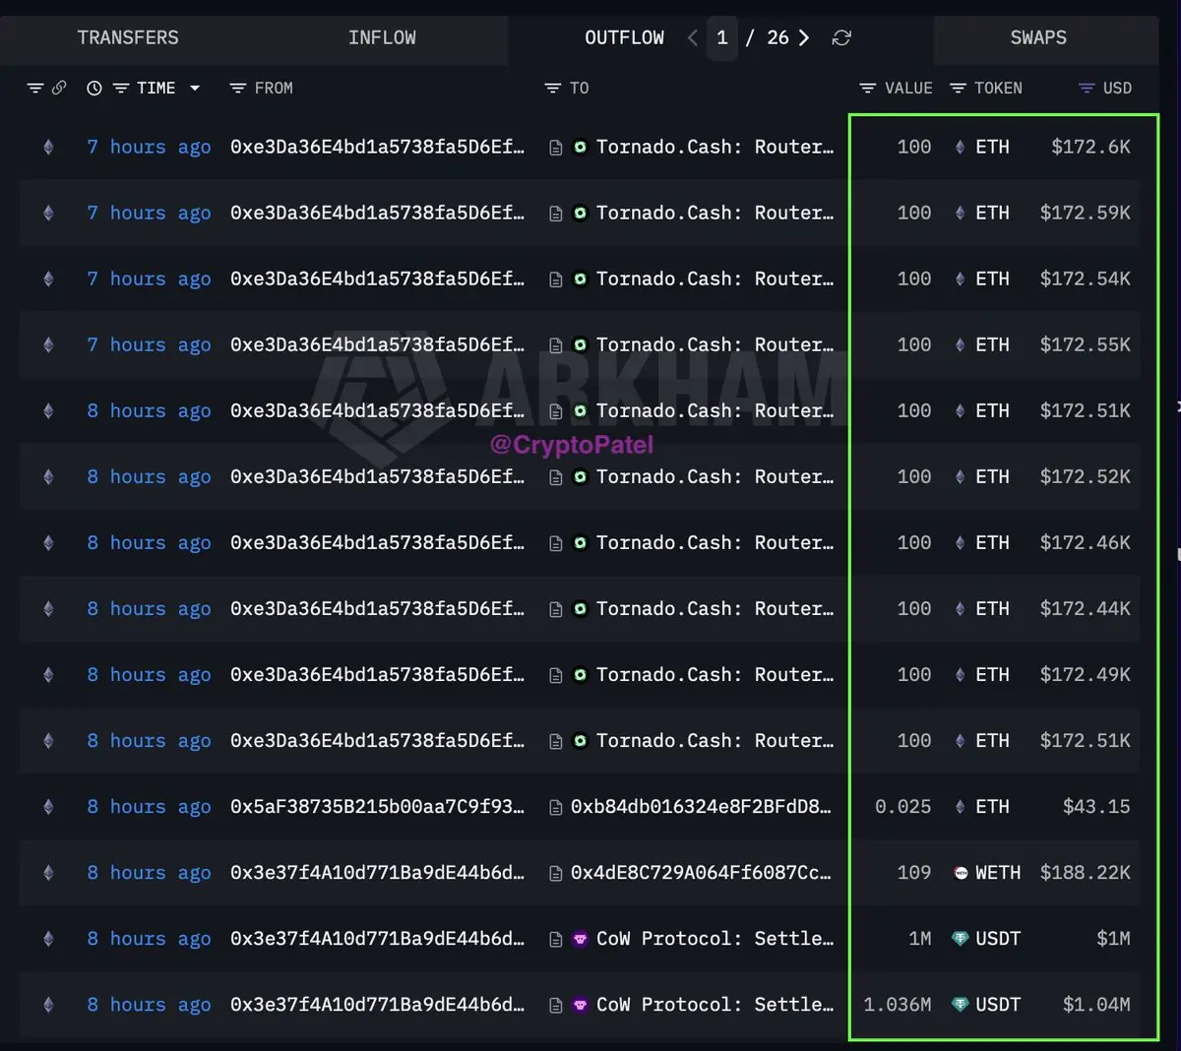The height and width of the screenshot is (1051, 1181).
Task: Click the link icon in the table header
Action: coord(59,88)
